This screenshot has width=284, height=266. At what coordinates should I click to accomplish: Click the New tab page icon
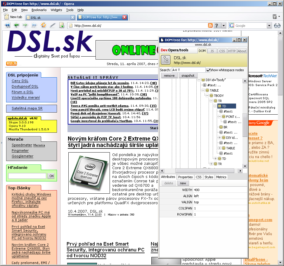(x=6, y=17)
